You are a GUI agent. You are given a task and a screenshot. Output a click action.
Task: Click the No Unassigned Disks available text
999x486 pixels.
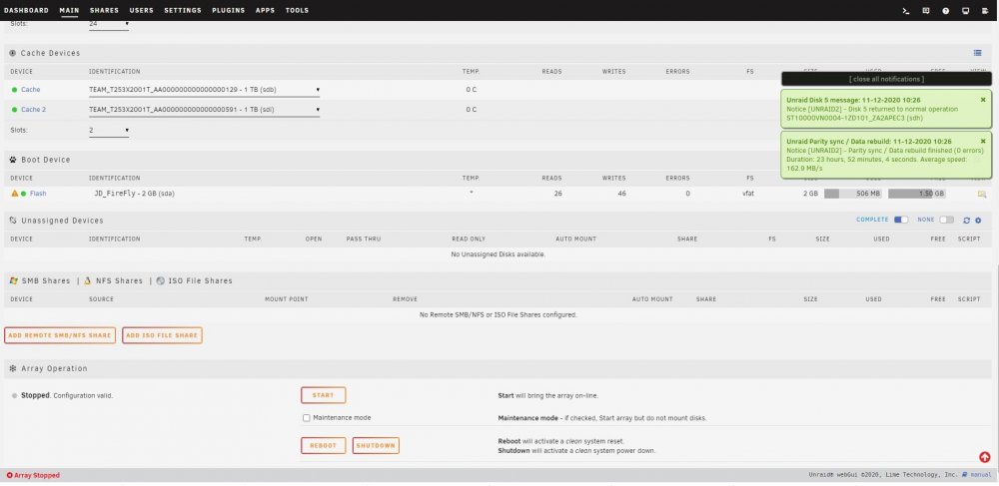(x=499, y=254)
